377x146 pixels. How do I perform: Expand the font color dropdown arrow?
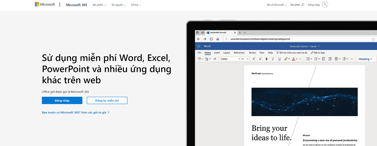297,59
